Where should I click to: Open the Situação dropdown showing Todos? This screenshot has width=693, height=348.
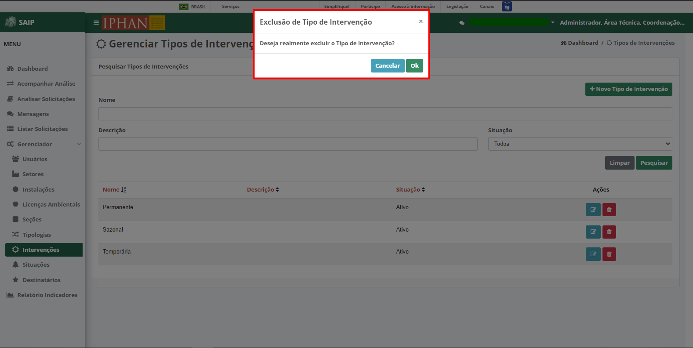pyautogui.click(x=580, y=144)
